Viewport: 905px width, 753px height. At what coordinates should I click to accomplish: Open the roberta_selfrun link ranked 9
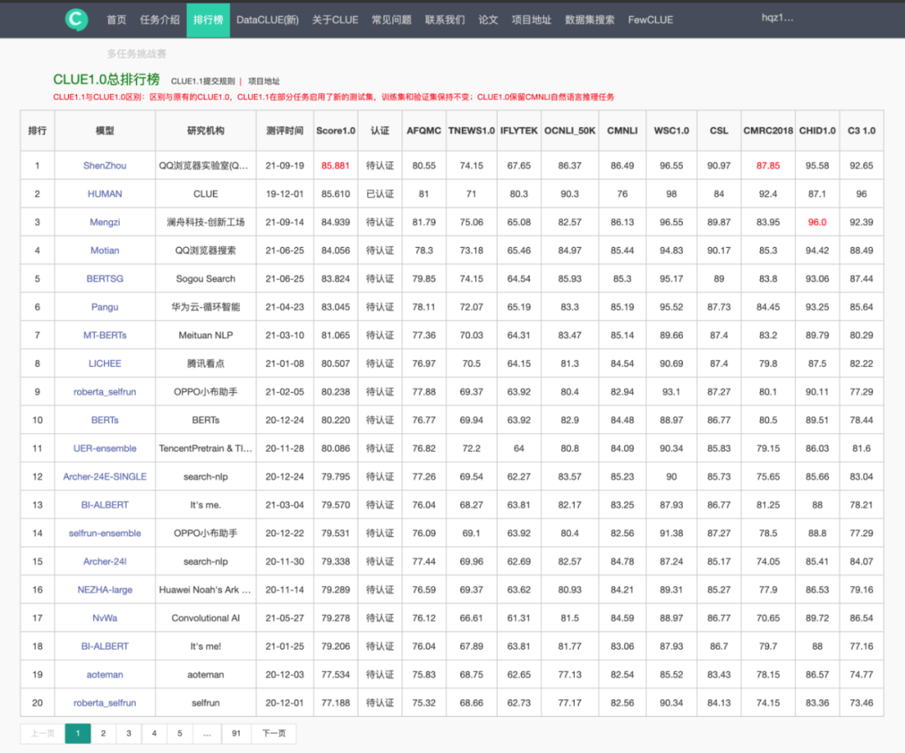tap(105, 392)
